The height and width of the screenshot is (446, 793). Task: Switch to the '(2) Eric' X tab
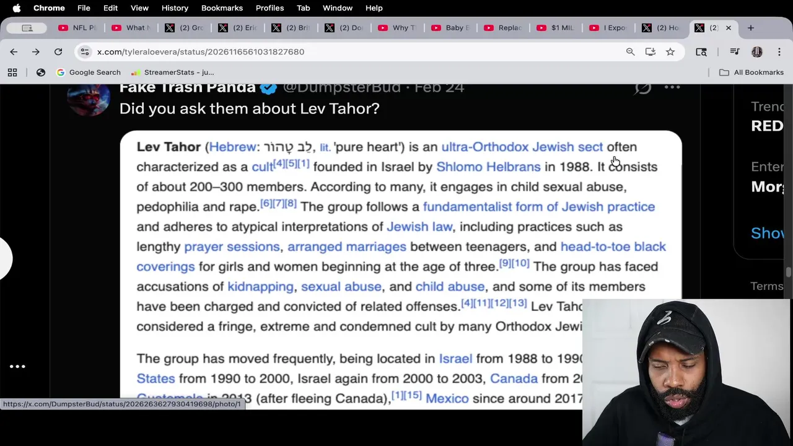(x=237, y=28)
